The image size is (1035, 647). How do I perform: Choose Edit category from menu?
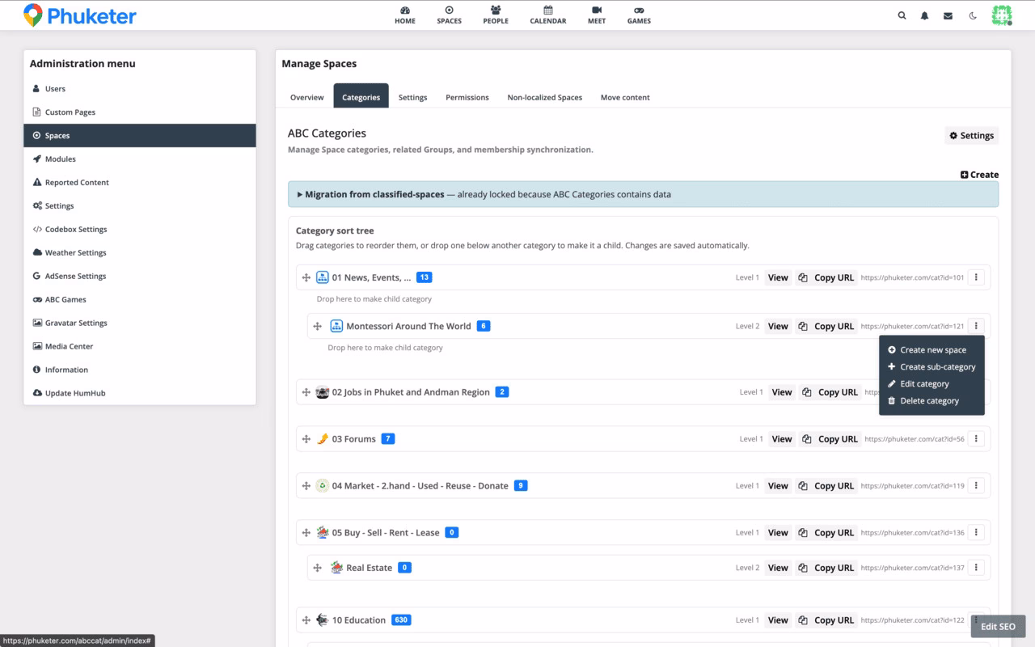click(x=931, y=384)
